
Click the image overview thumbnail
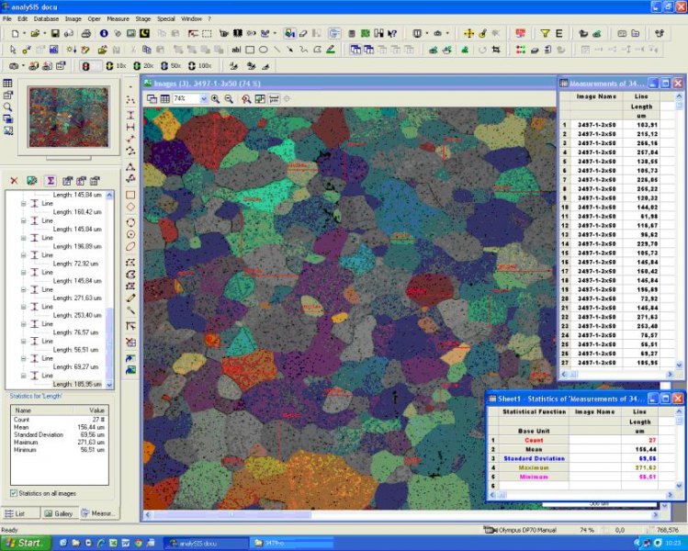(x=69, y=117)
